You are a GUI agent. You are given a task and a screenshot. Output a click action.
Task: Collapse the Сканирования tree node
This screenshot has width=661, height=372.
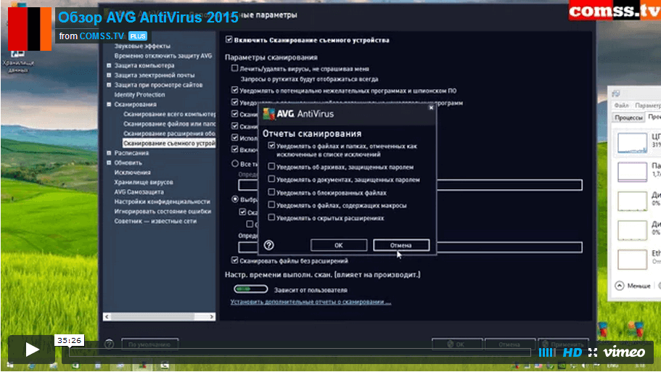(x=109, y=104)
